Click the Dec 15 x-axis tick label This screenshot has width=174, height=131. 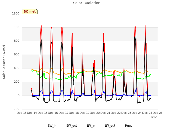43,113
